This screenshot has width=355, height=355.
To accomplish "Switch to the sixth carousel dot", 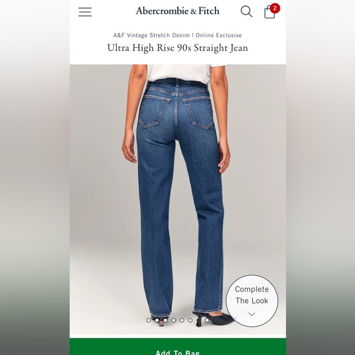I will click(190, 320).
